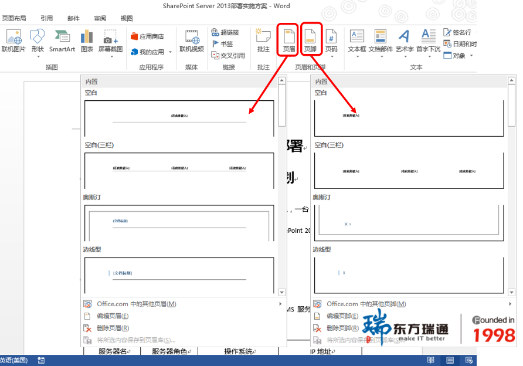Open the Drop Cap dropdown arrow below 首字下沉
Viewport: 523px width, 366px height.
(430, 57)
